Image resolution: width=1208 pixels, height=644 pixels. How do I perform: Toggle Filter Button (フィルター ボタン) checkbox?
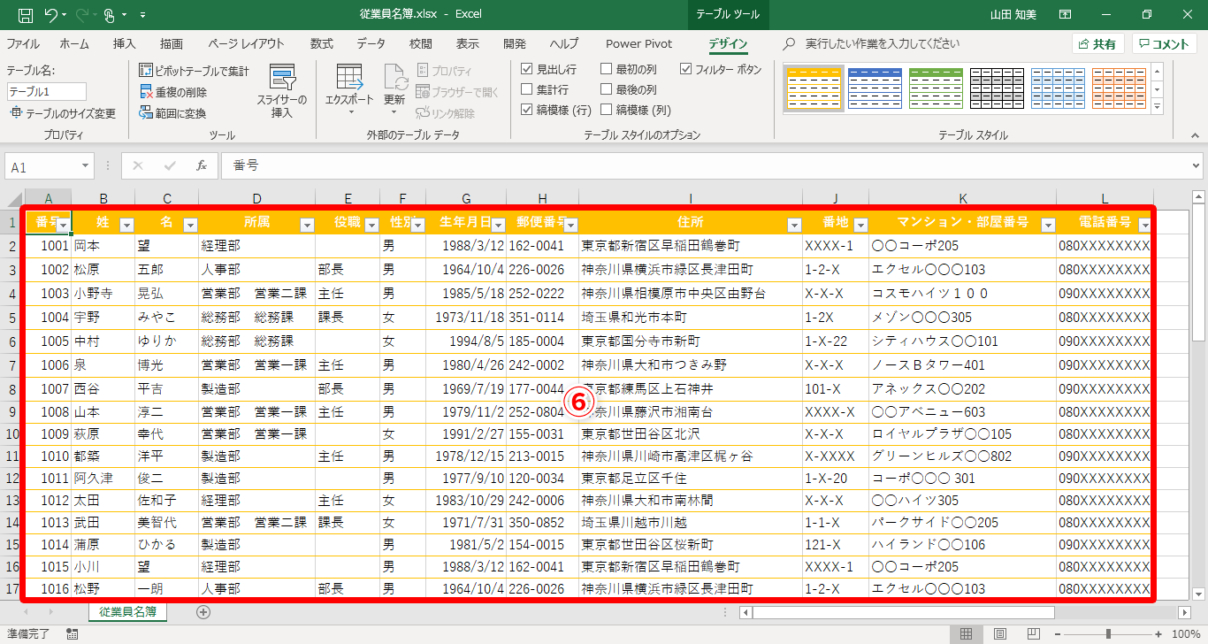pos(686,69)
